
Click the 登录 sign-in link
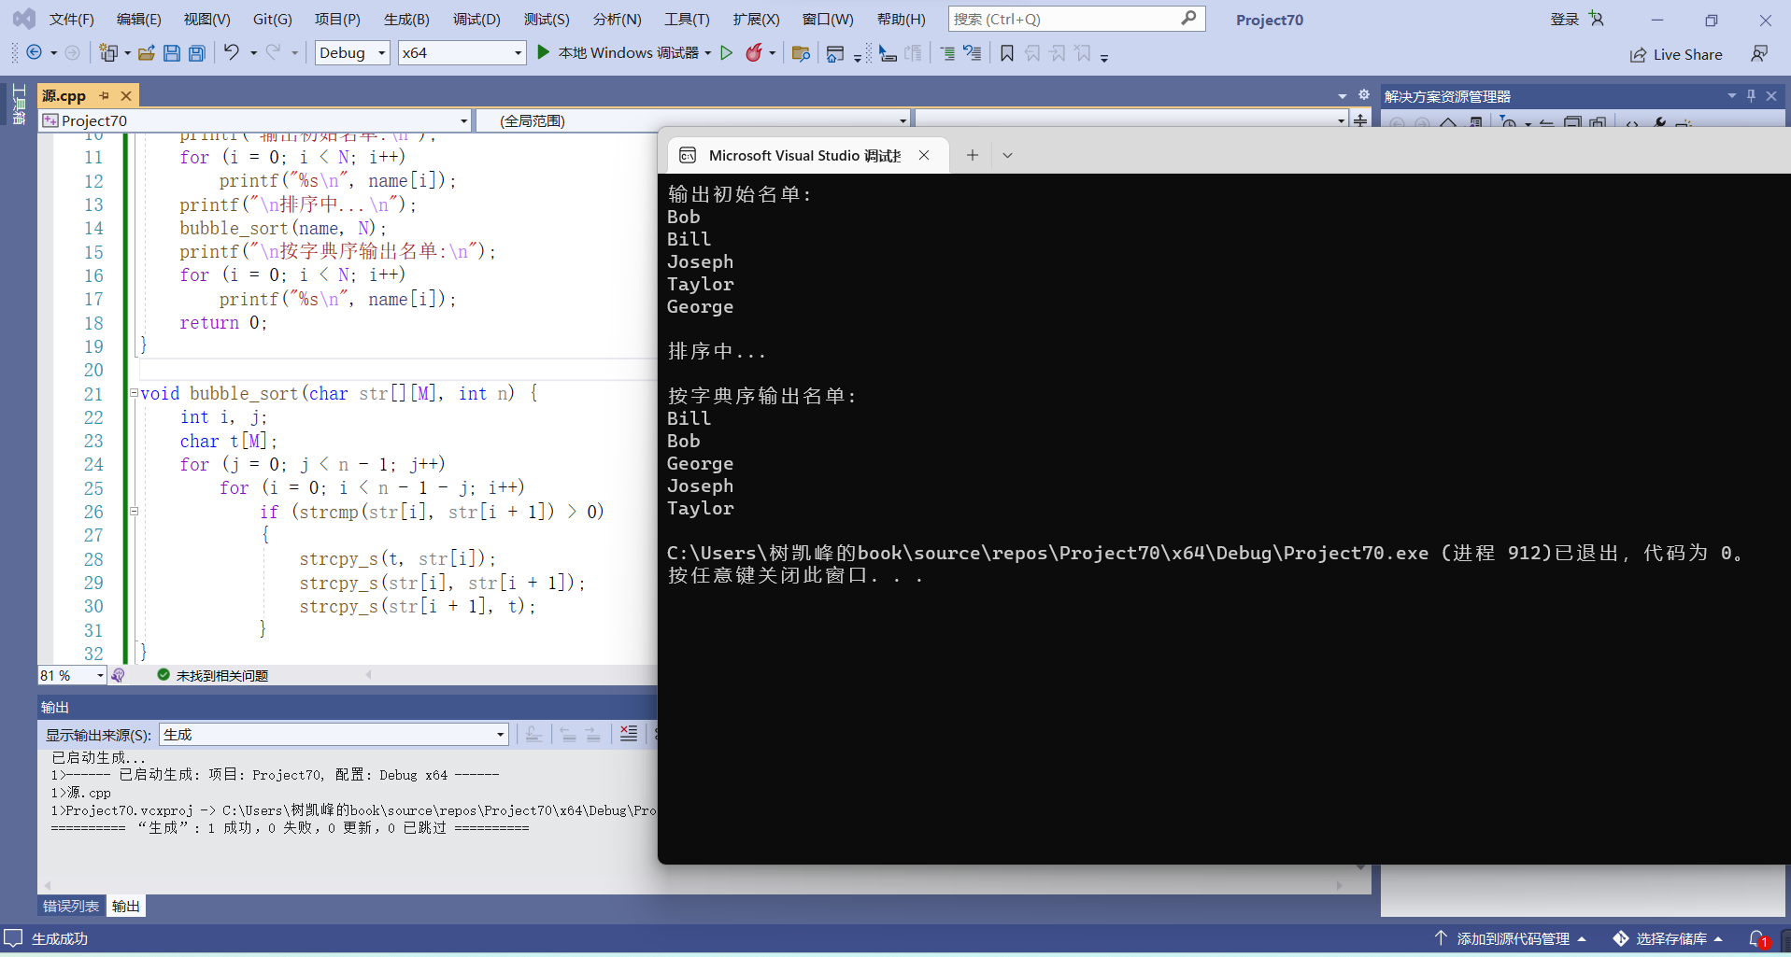pyautogui.click(x=1564, y=19)
